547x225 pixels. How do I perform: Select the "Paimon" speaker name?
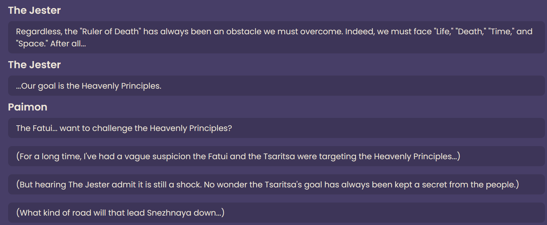(28, 107)
